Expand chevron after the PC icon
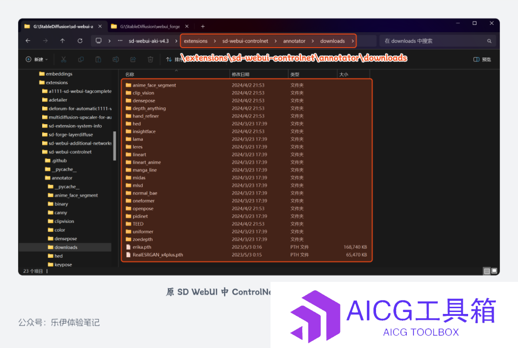The image size is (518, 348). [x=109, y=41]
